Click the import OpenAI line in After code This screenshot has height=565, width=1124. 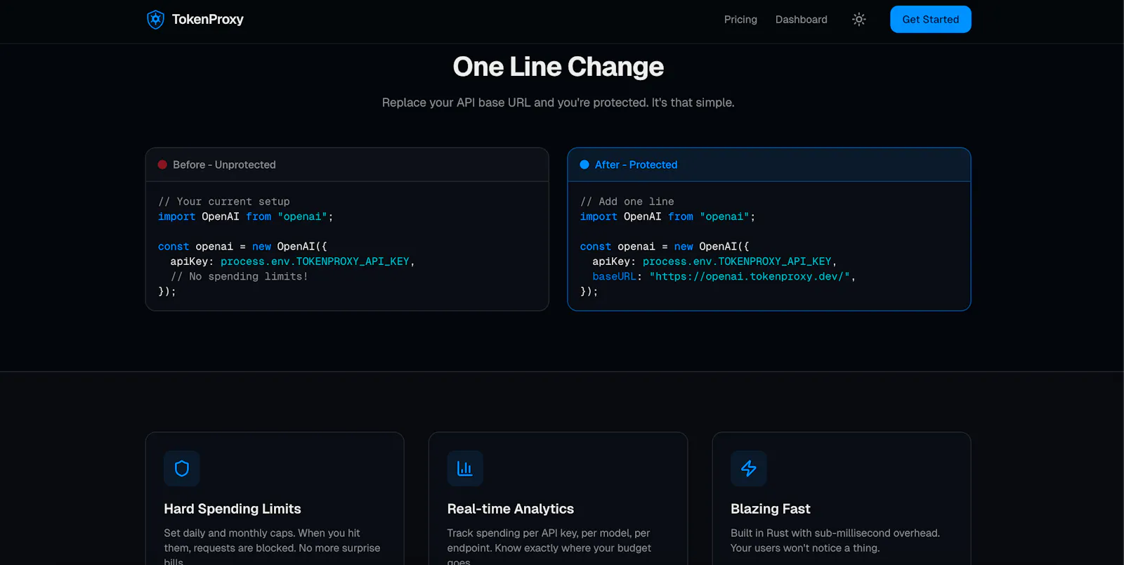[667, 216]
